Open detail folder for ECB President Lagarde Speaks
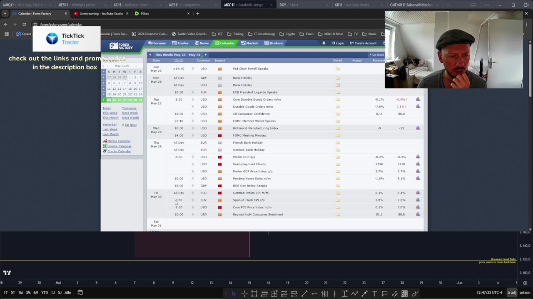 [338, 92]
